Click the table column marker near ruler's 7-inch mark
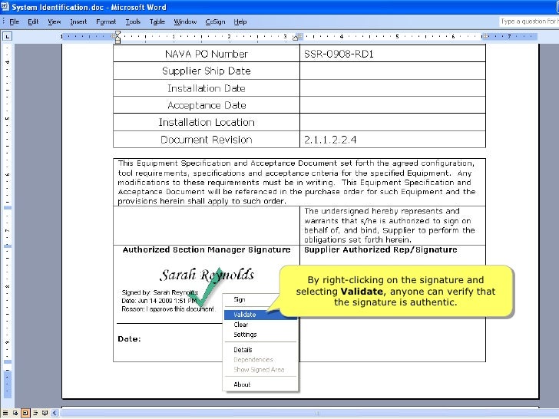 click(485, 36)
